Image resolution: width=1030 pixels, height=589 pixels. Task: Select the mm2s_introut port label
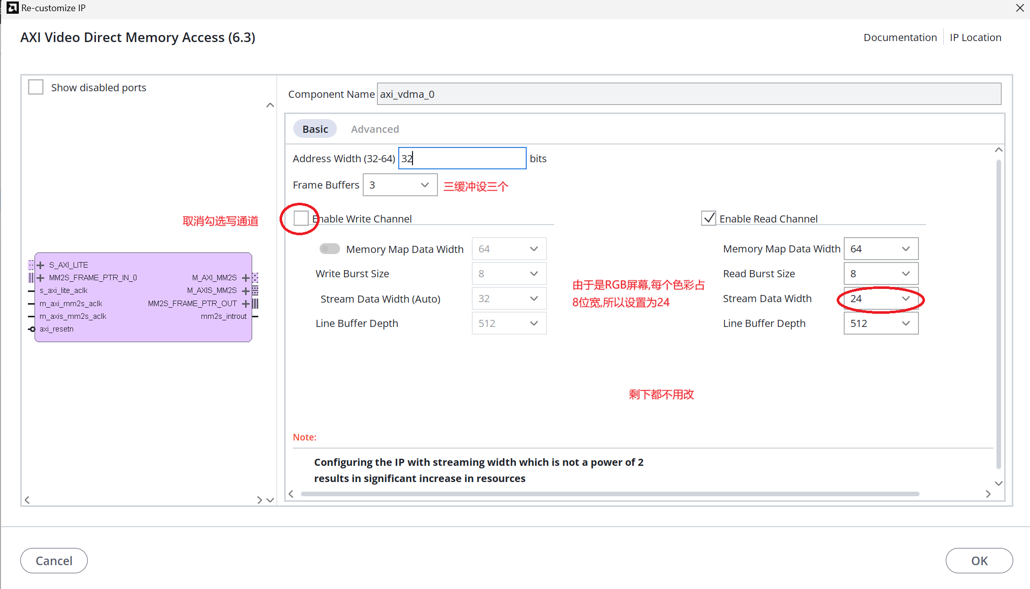click(224, 316)
